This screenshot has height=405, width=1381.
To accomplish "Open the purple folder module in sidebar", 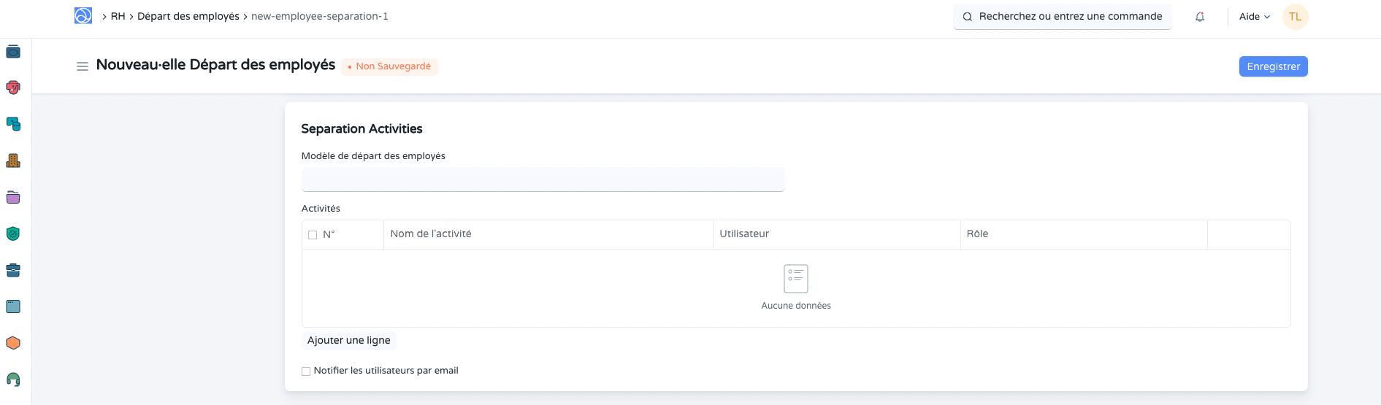I will 13,197.
